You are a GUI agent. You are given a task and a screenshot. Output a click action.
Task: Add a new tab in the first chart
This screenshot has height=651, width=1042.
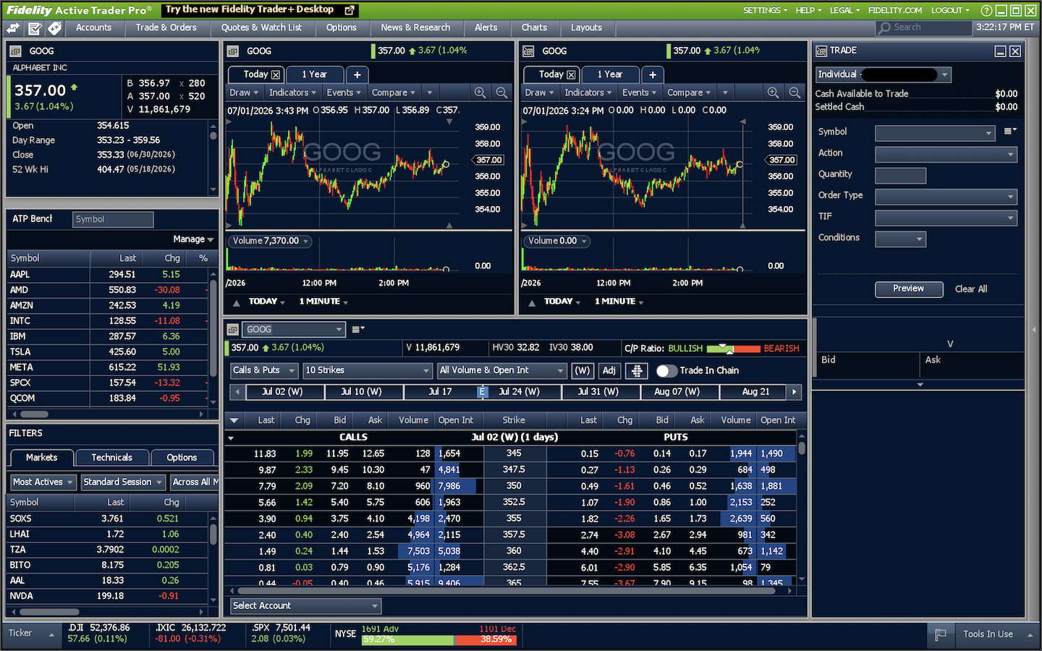point(357,75)
